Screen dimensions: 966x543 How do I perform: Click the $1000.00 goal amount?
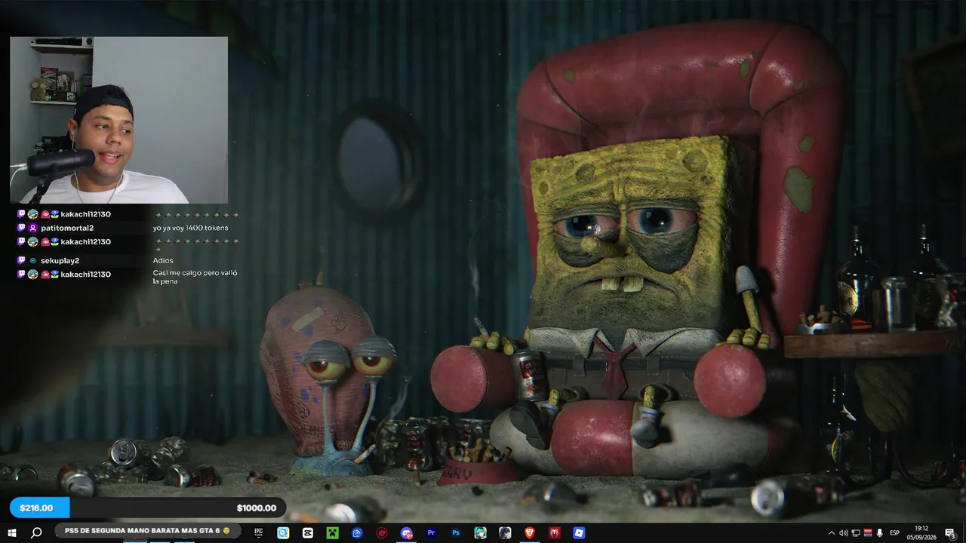258,508
